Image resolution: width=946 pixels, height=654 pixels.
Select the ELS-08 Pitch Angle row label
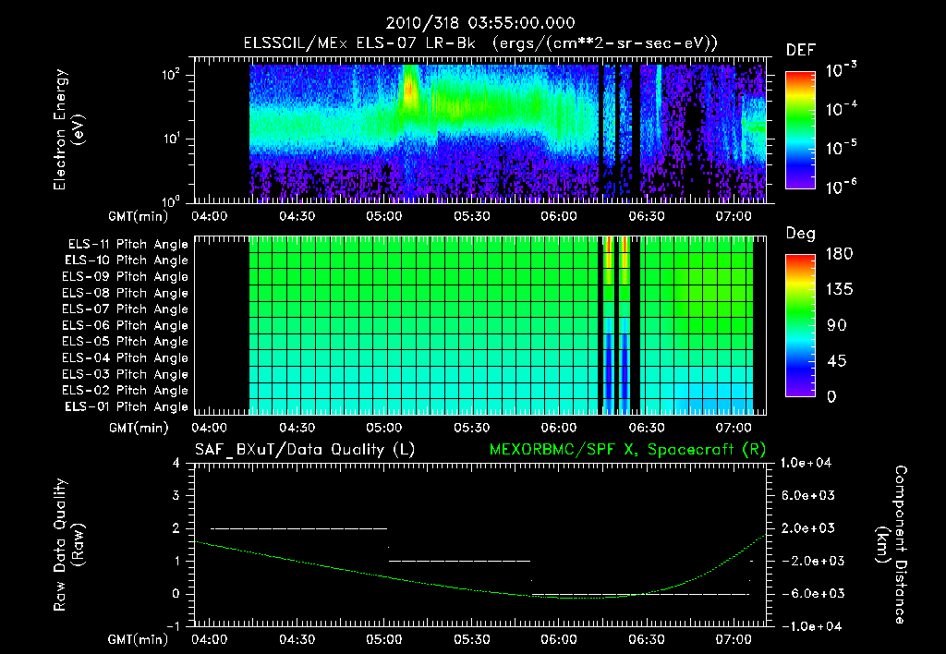125,293
